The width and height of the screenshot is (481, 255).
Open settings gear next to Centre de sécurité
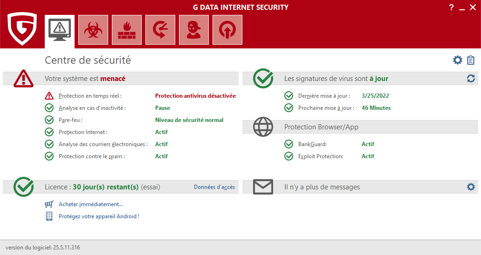(457, 60)
